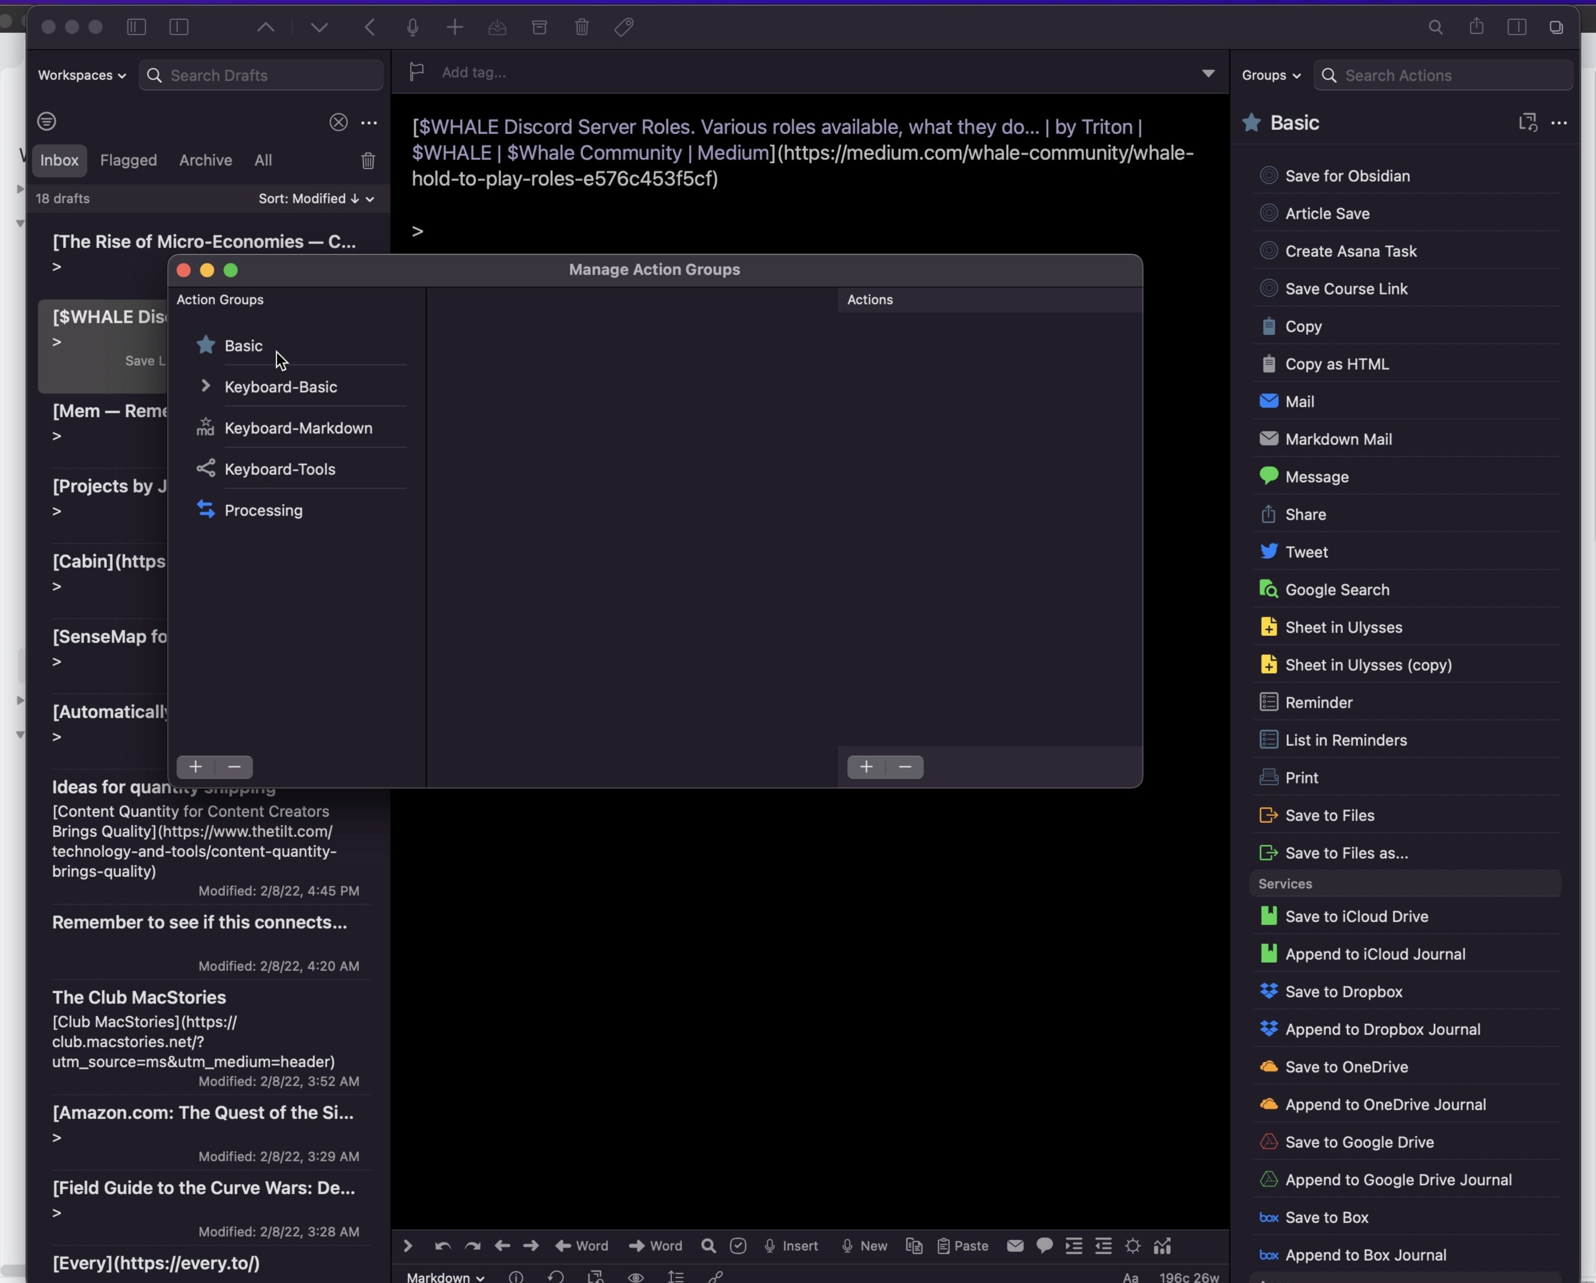Focus the Search Drafts field
This screenshot has height=1283, width=1596.
coord(261,76)
